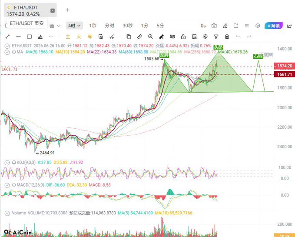Collapse the Volume indicator panel
295x237 pixels.
pos(7,213)
